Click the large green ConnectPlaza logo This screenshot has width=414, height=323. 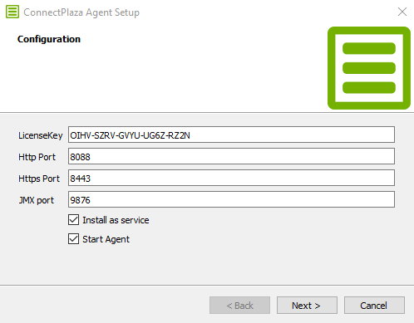[369, 68]
